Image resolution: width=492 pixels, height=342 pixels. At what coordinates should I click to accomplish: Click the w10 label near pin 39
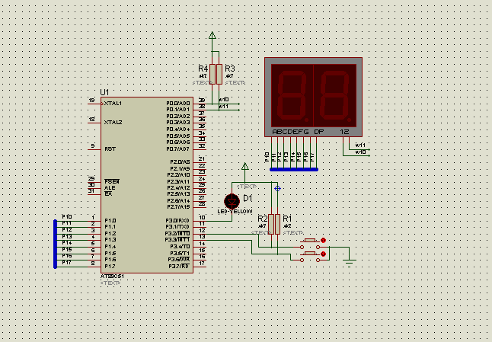224,100
